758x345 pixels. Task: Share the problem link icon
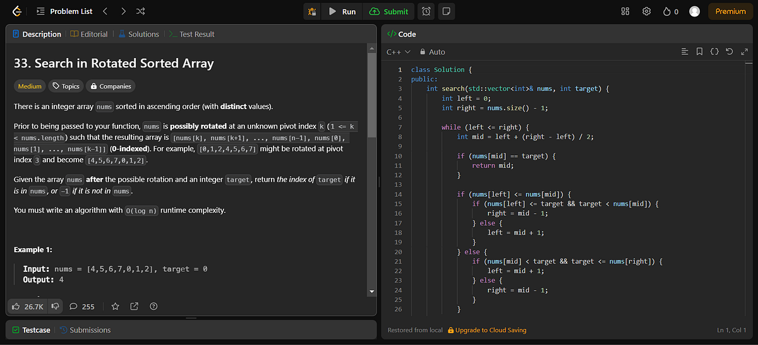pyautogui.click(x=134, y=307)
